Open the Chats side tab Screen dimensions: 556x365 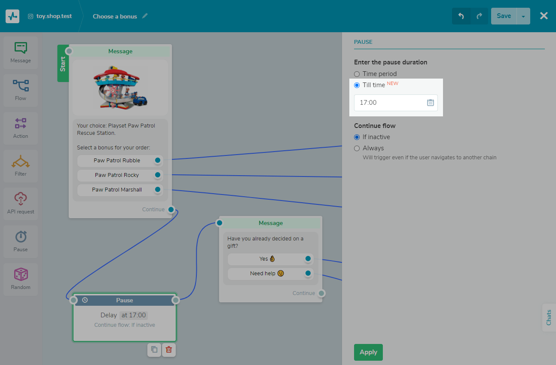[x=549, y=318]
